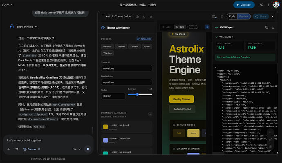Open the account profile avatar
Screen dimensions: 282x163
click(276, 5)
